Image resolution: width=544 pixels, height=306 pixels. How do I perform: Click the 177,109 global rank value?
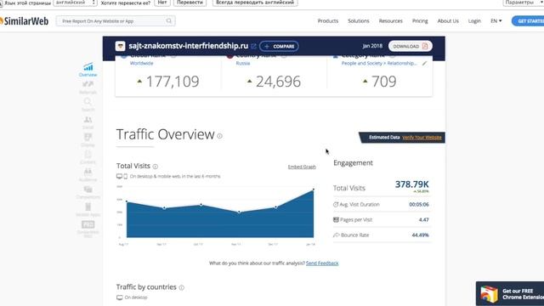pyautogui.click(x=173, y=82)
